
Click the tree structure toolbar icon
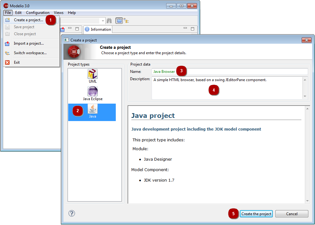[126, 21]
